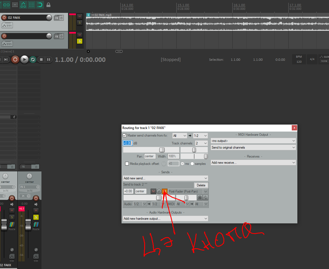The height and width of the screenshot is (269, 329).
Task: Click the Pan 'center' input field
Action: (x=150, y=156)
